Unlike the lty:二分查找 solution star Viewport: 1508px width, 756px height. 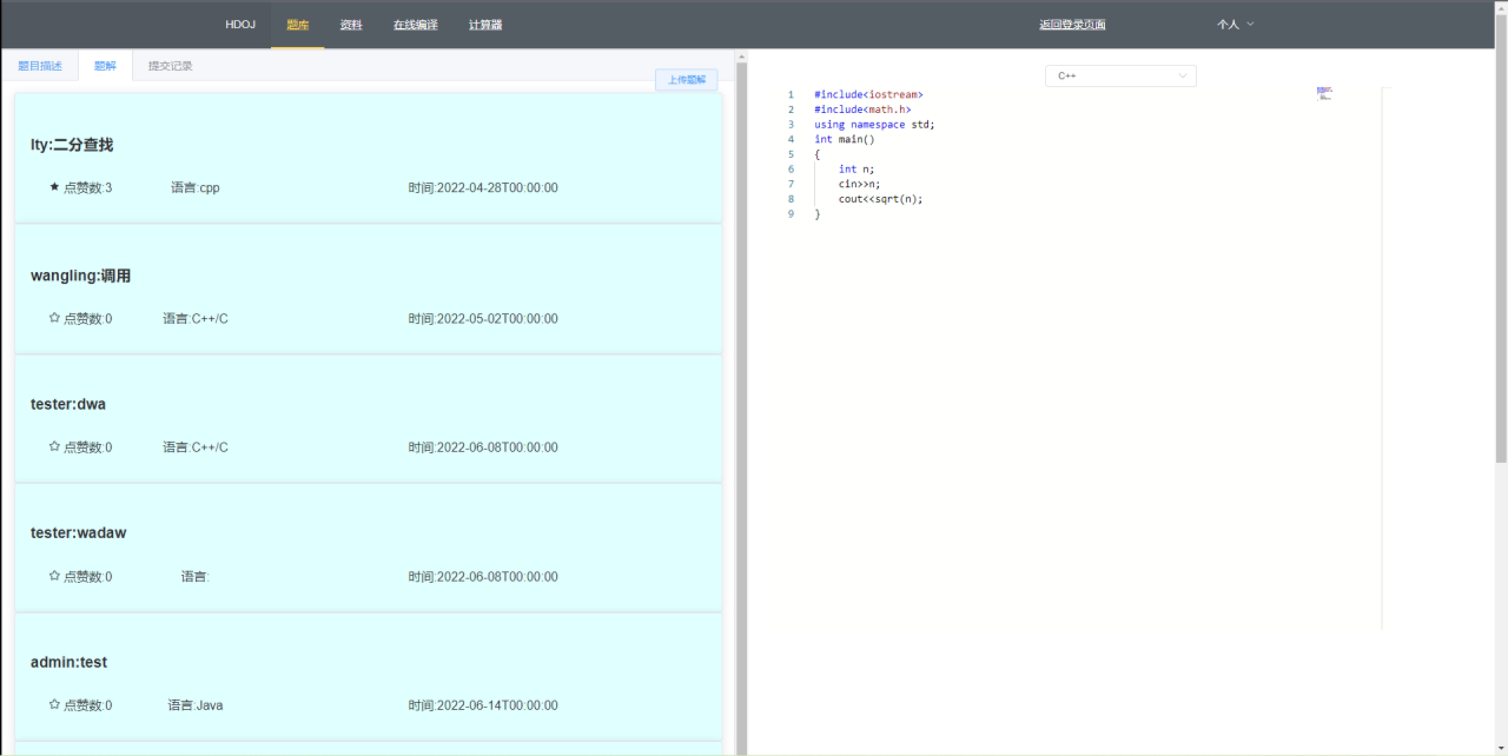tap(54, 187)
